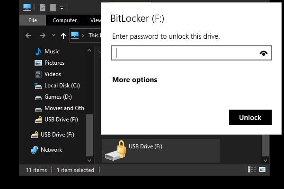Select Music in the navigation pane
This screenshot has width=284, height=189.
(x=52, y=51)
